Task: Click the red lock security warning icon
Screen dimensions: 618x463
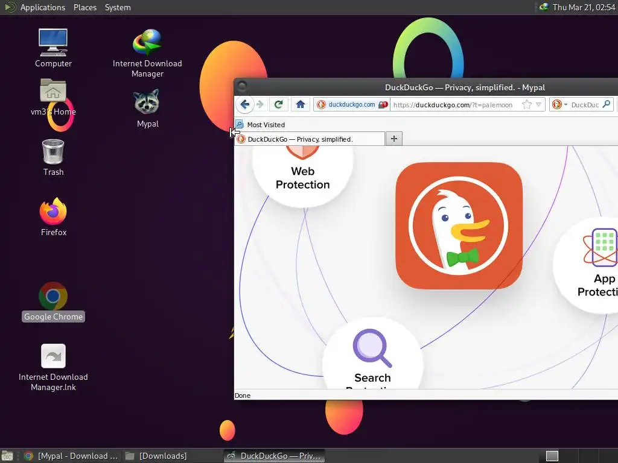Action: click(x=383, y=105)
